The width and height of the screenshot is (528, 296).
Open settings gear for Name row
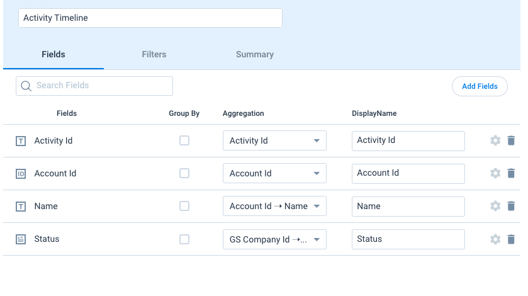coord(495,206)
